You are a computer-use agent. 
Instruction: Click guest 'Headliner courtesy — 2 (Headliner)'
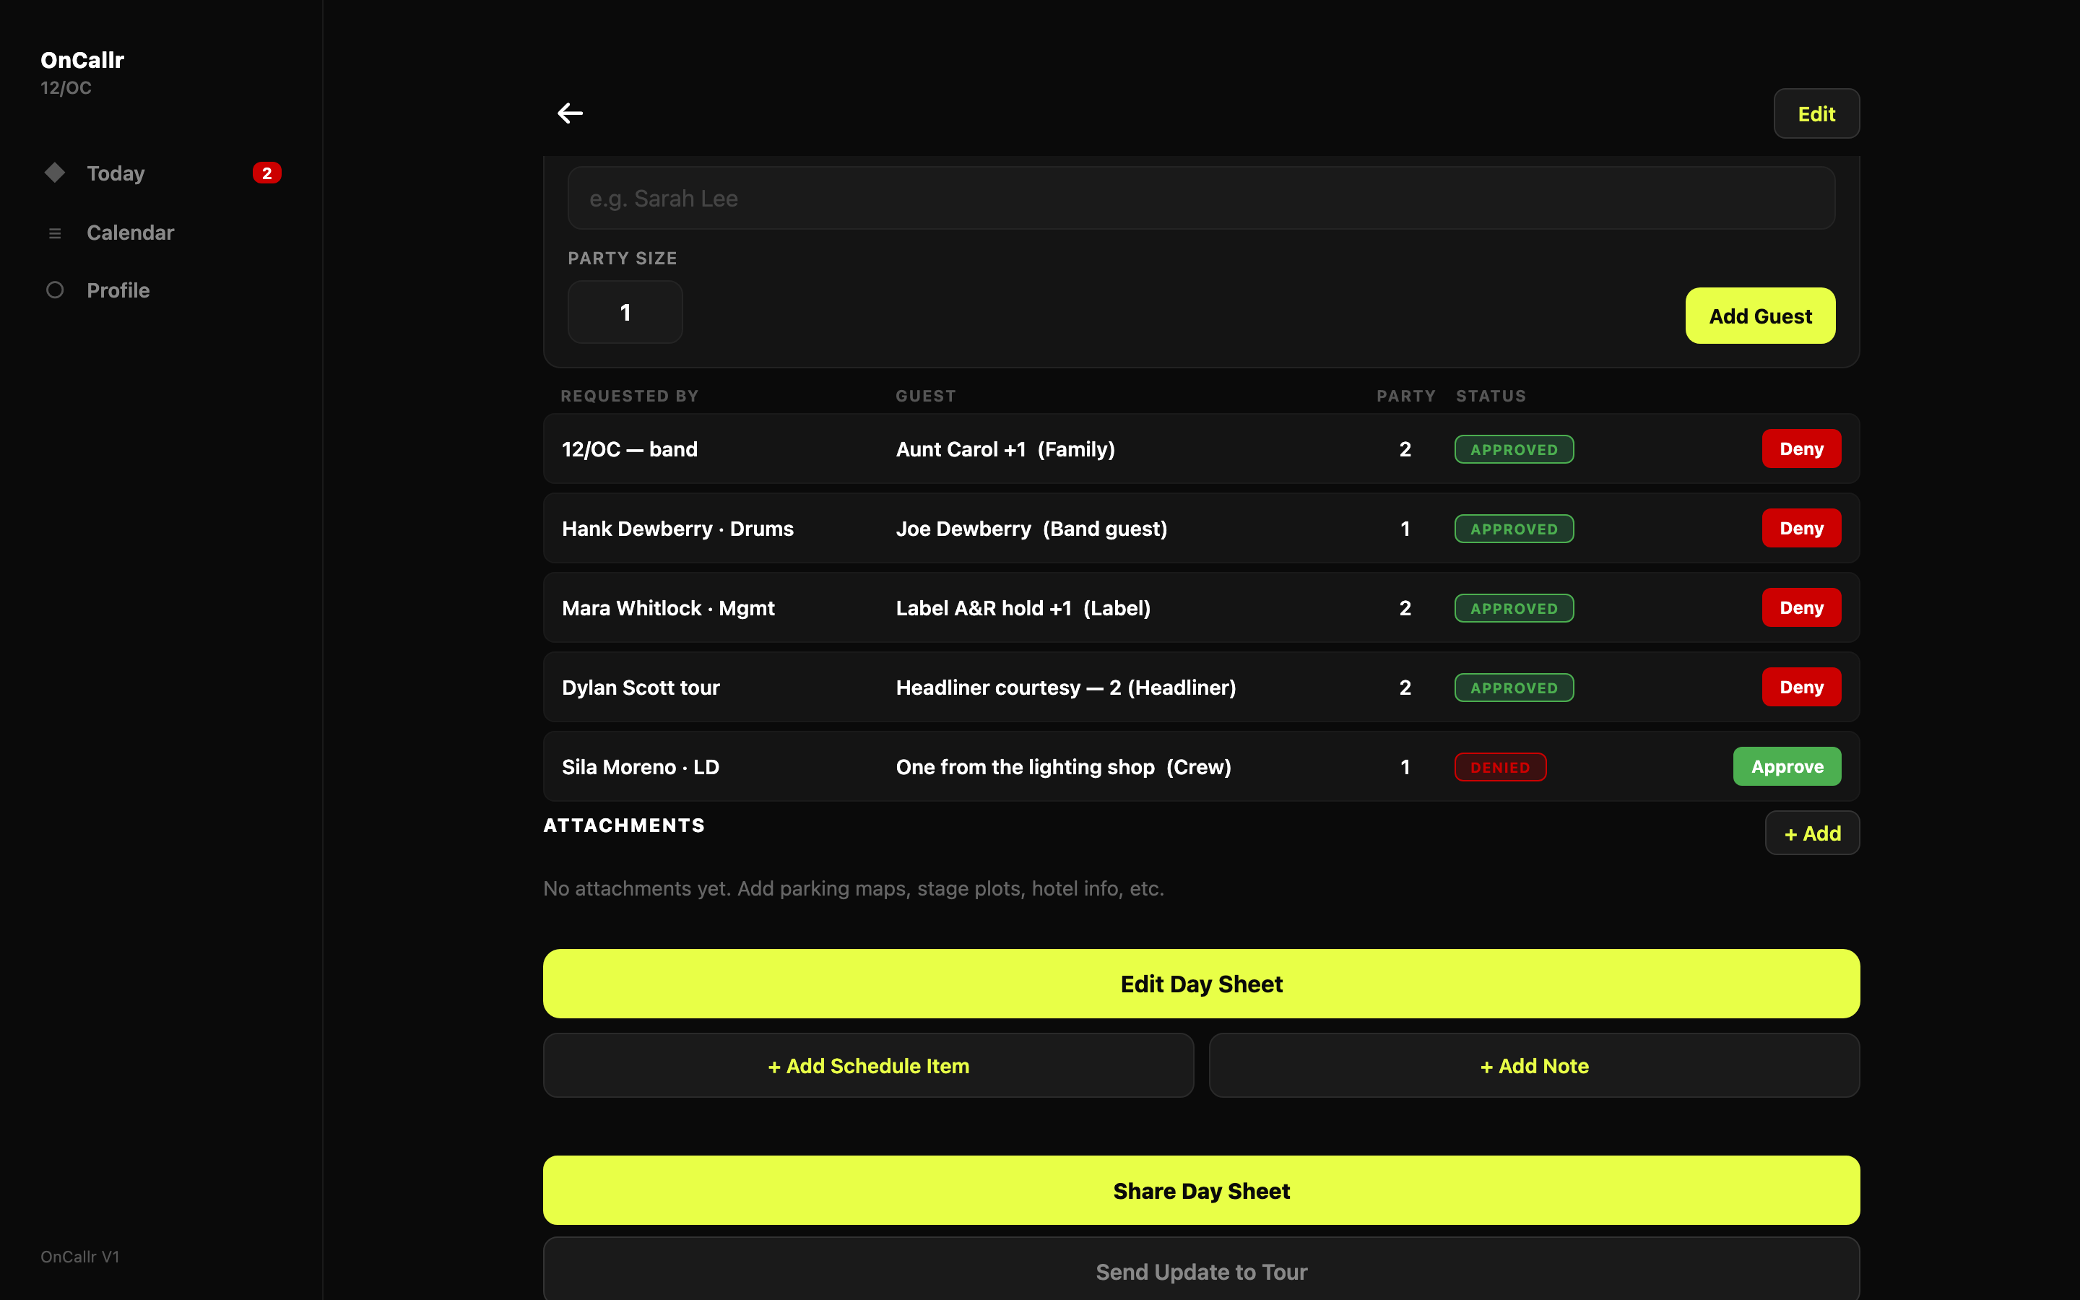coord(1066,688)
